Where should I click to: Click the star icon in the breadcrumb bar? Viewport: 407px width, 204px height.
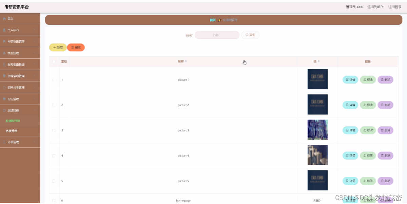click(219, 20)
